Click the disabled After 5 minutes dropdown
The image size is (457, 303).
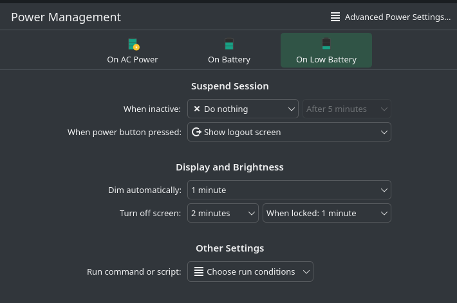(347, 109)
